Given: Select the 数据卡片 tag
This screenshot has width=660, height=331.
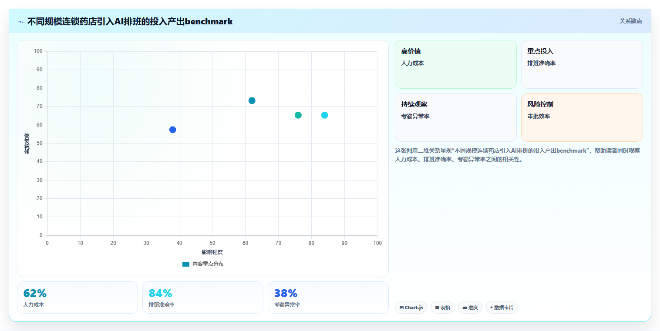Looking at the screenshot, I should pyautogui.click(x=502, y=308).
